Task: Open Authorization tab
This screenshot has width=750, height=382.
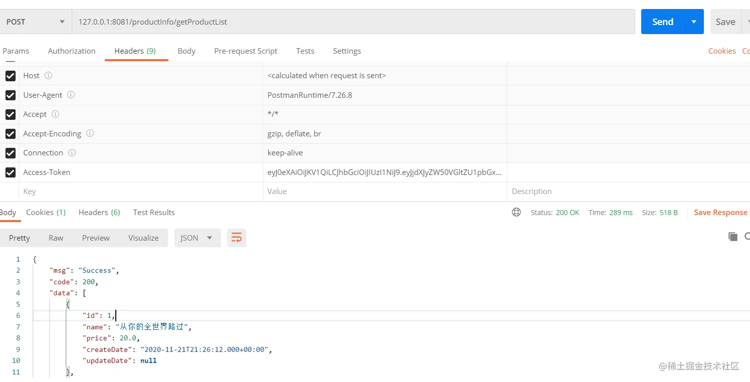Action: click(72, 51)
